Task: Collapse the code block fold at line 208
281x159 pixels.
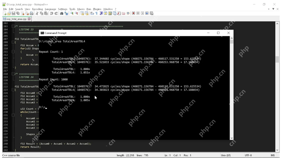Action: (13, 42)
